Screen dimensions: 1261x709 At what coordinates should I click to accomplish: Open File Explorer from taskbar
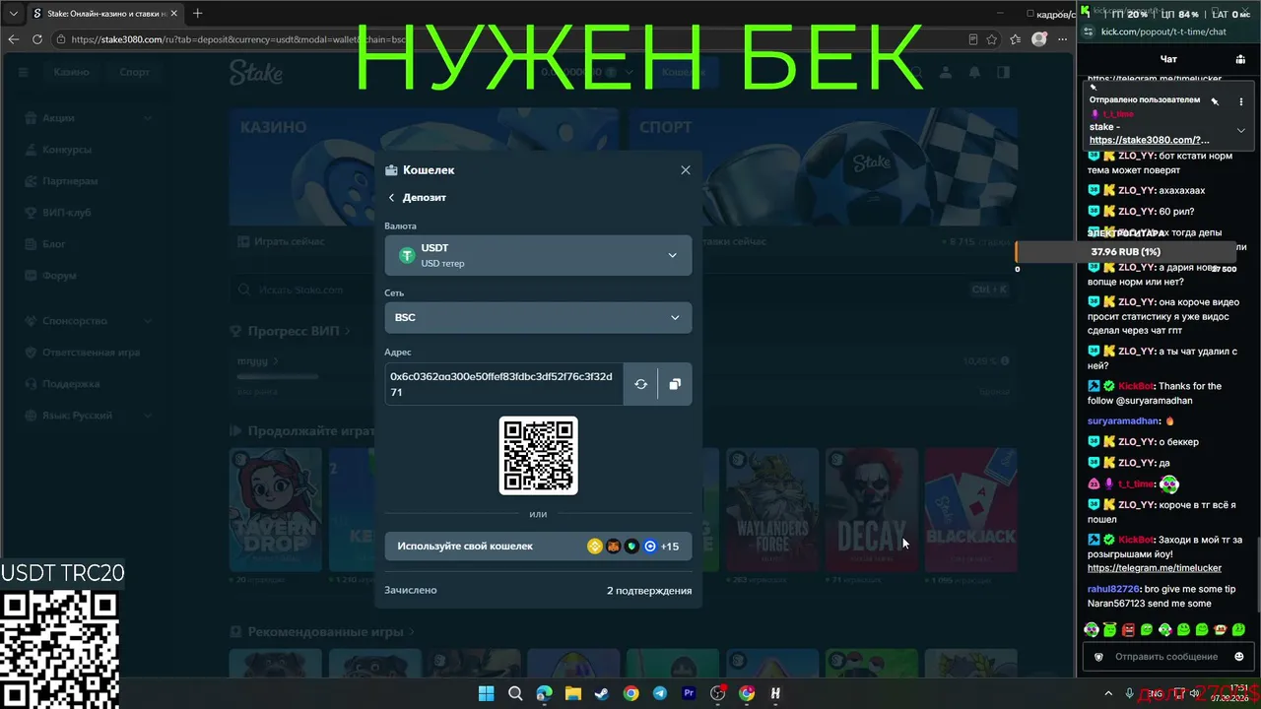click(572, 693)
